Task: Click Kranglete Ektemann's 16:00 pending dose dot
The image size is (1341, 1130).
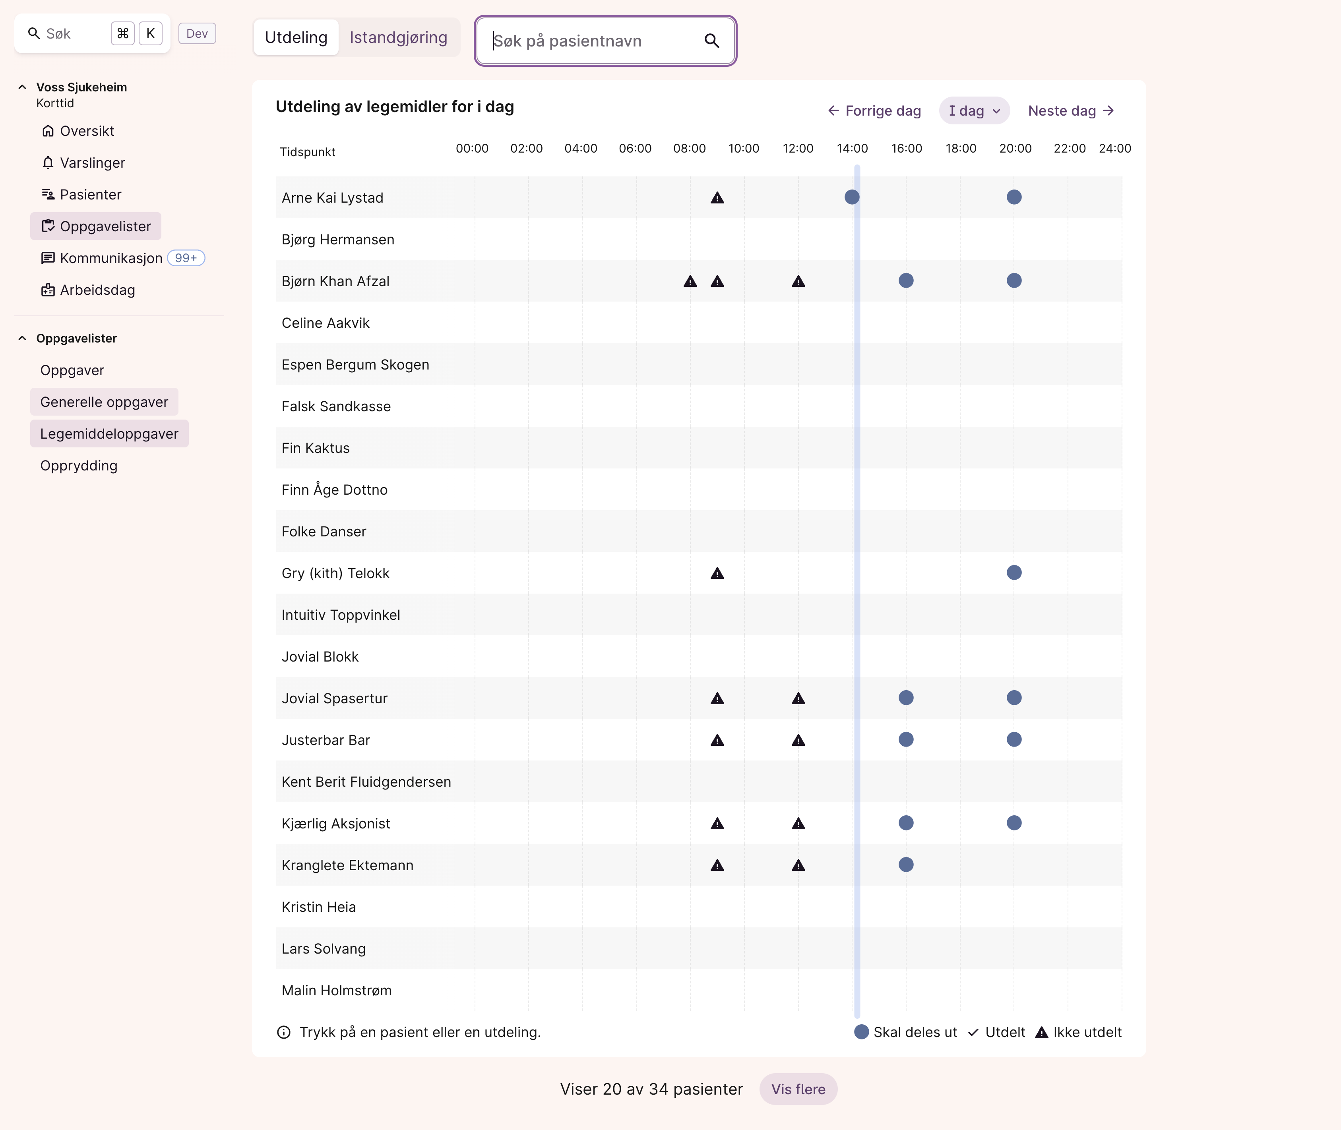Action: pyautogui.click(x=905, y=865)
